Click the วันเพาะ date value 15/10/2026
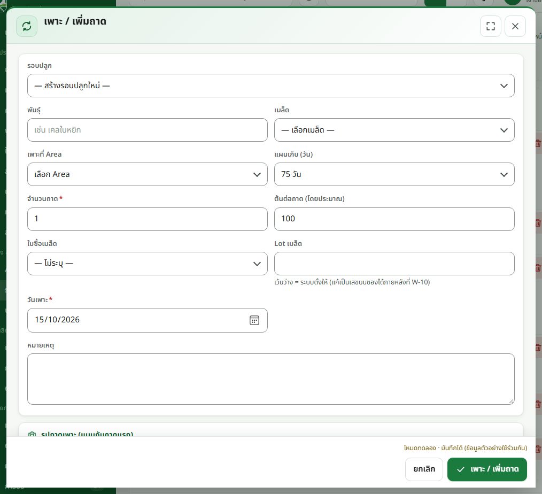The height and width of the screenshot is (494, 542). (57, 320)
